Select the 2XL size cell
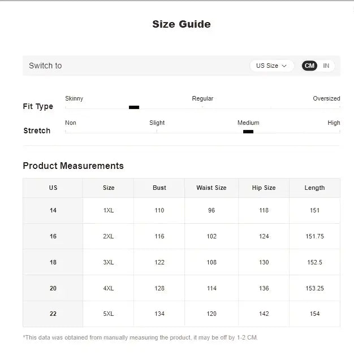Screen dimensions: 354x356 coord(109,236)
